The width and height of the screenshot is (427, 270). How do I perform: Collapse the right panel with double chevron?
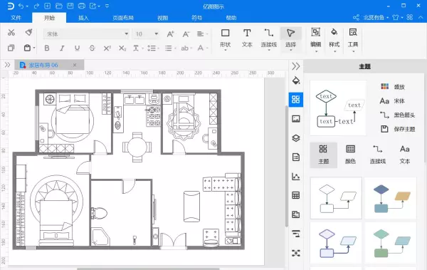[296, 66]
